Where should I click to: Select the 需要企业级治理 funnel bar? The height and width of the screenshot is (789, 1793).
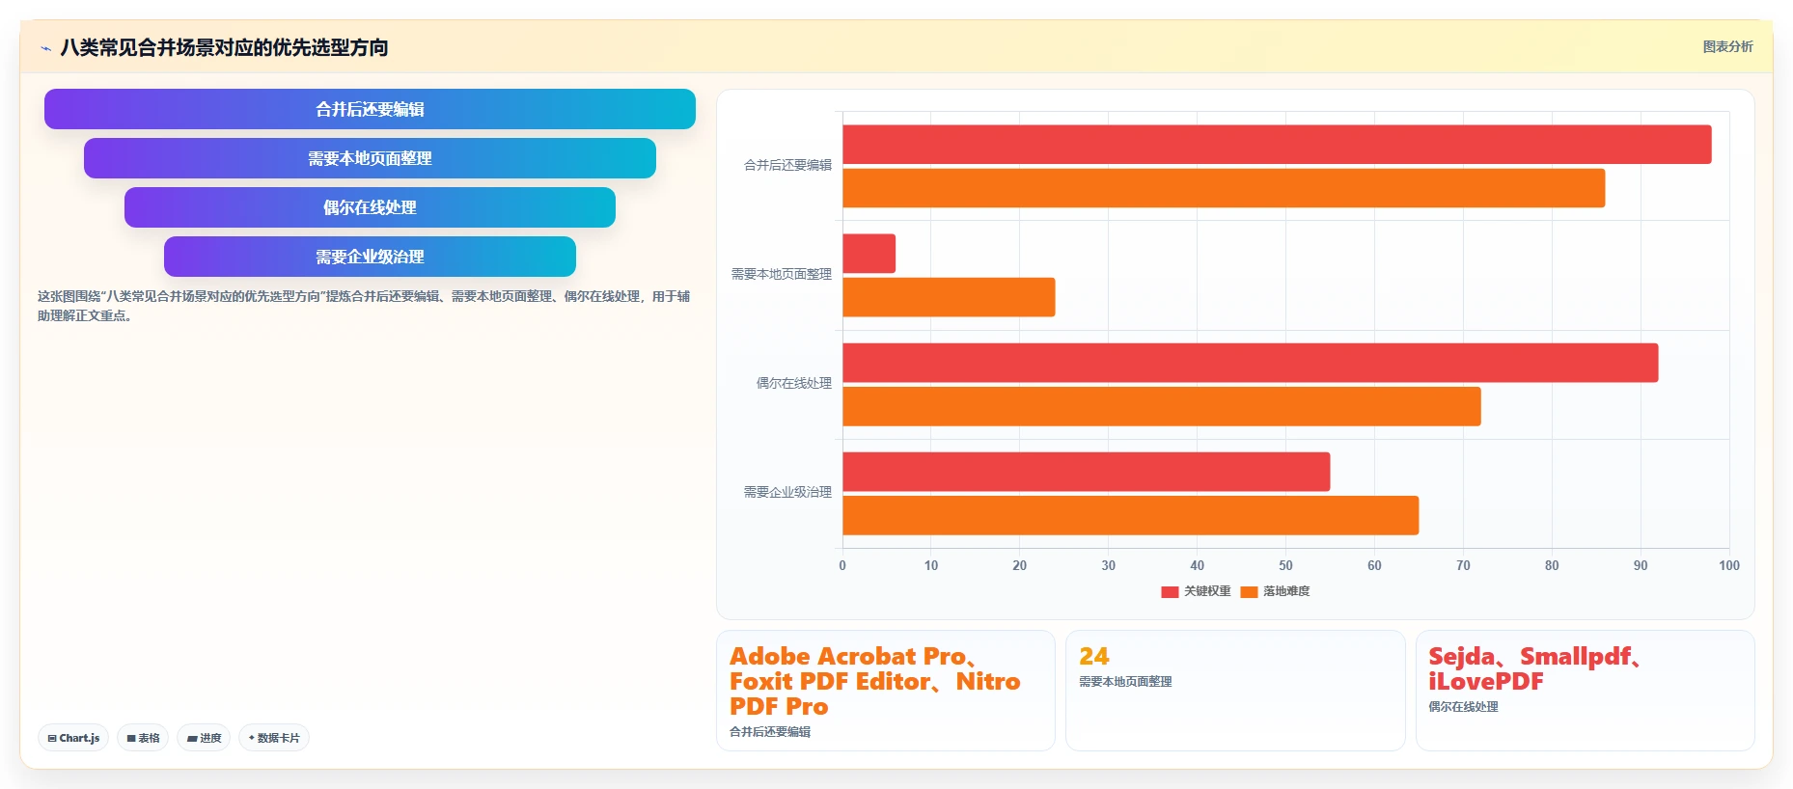coord(370,257)
